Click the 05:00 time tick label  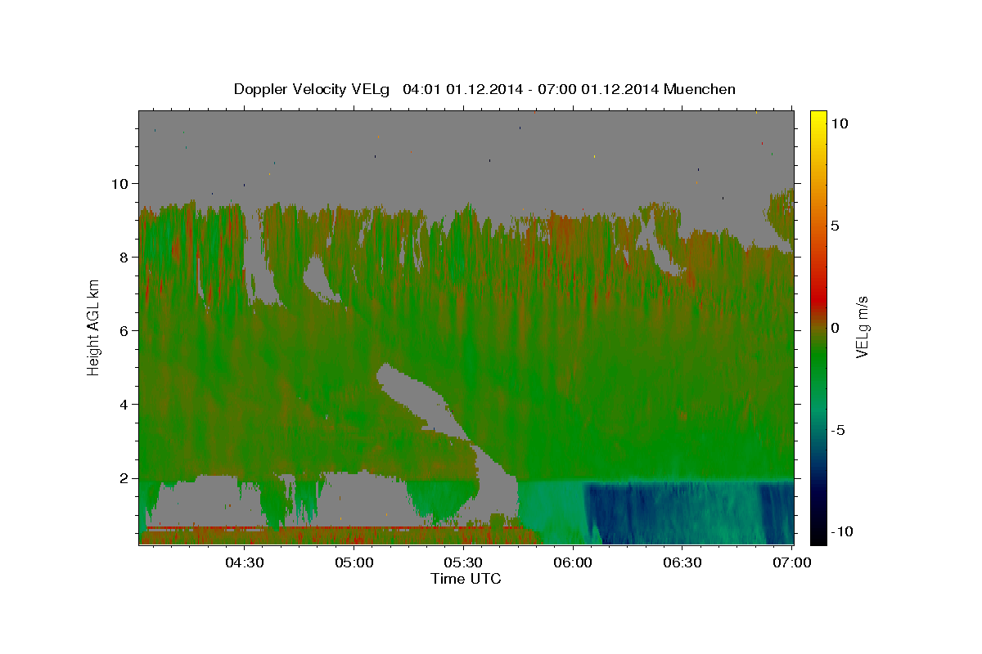click(x=355, y=562)
